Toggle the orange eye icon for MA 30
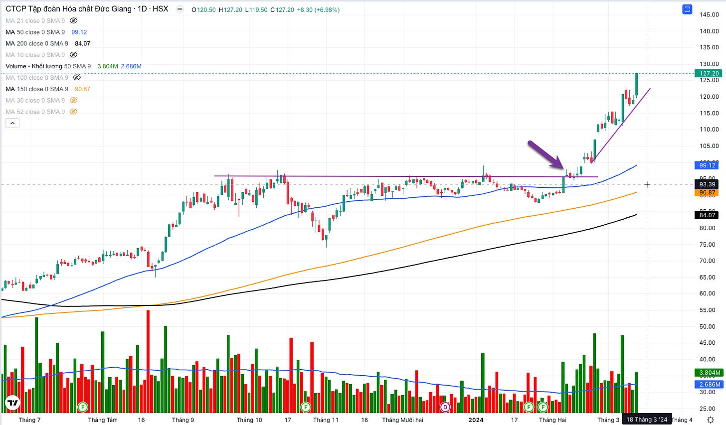This screenshot has height=425, width=726. (73, 100)
